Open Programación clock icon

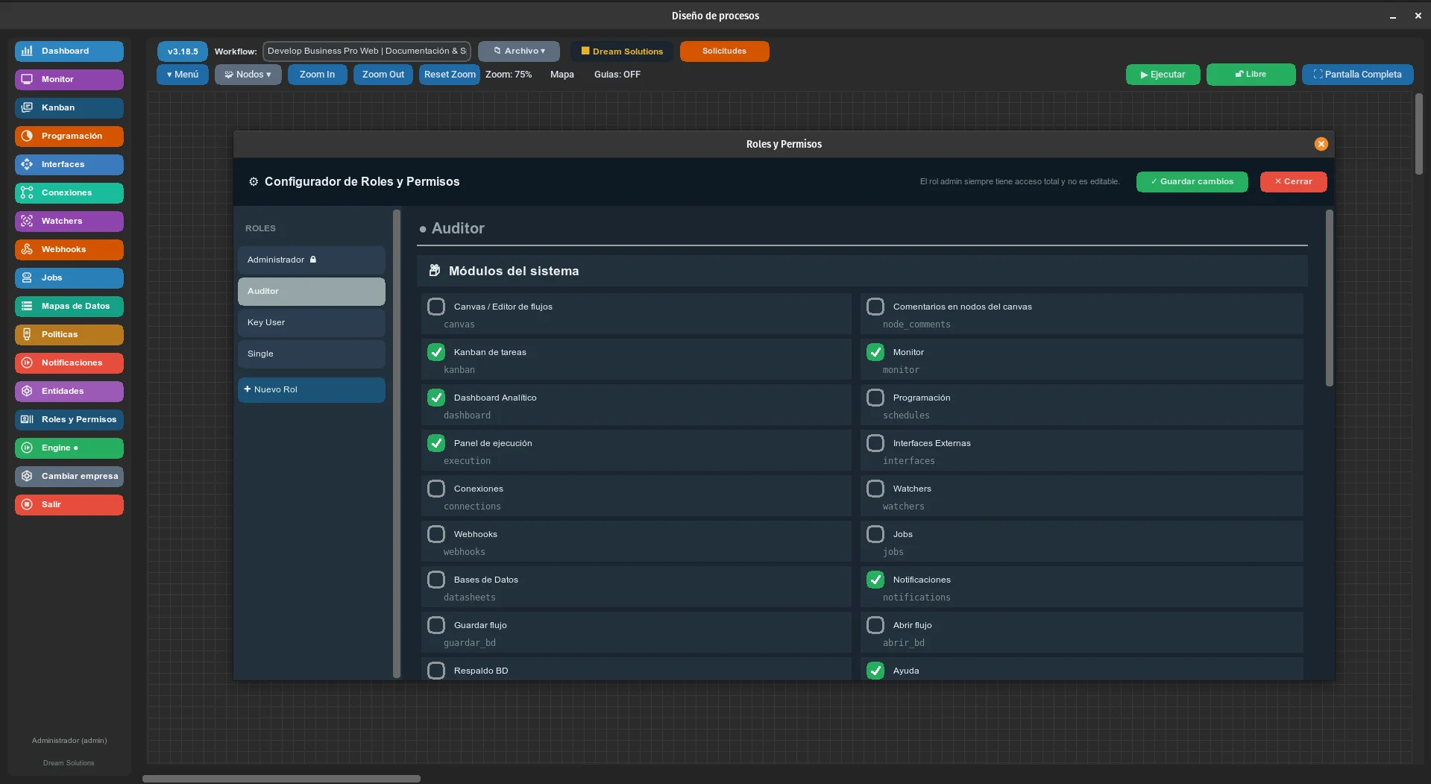(x=27, y=136)
